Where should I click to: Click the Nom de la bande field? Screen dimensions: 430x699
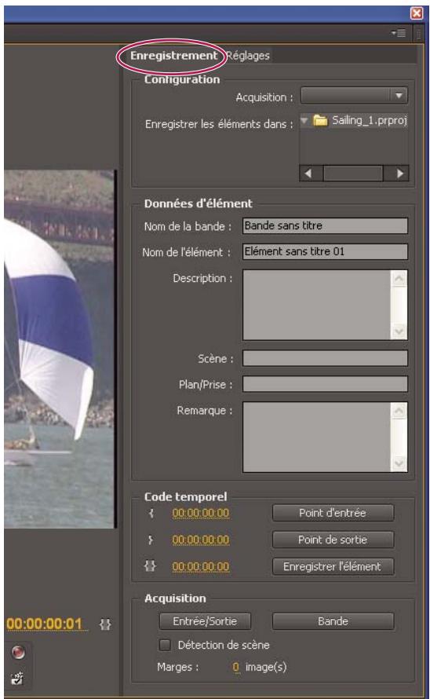325,225
